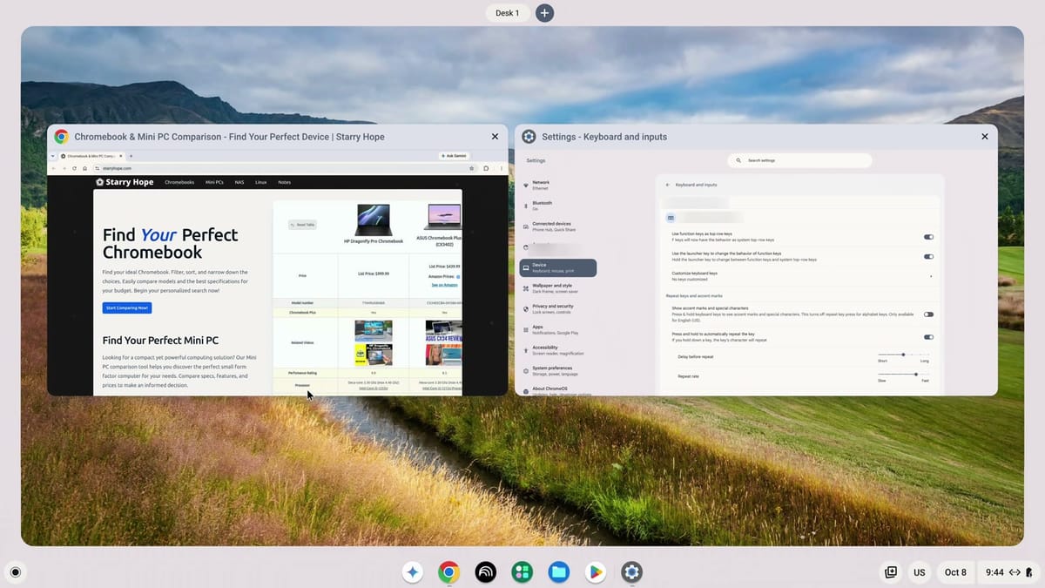Image resolution: width=1045 pixels, height=588 pixels.
Task: Open the Gemini sparkle icon on the shelf
Action: [x=413, y=572]
